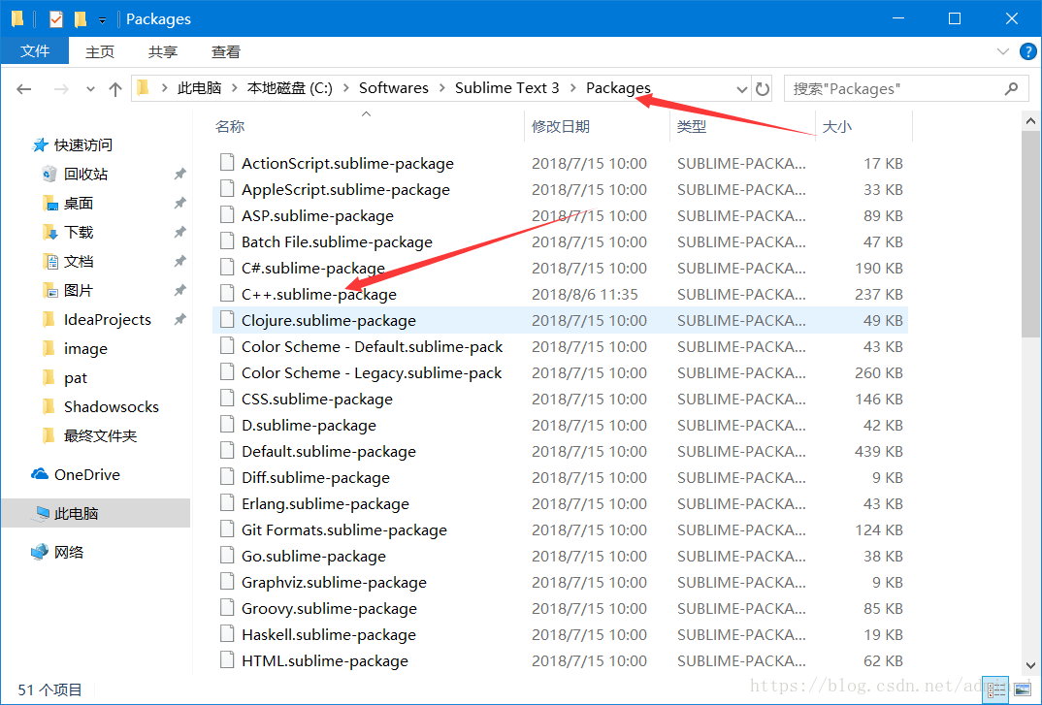The image size is (1042, 705).
Task: Open the 文件 menu tab
Action: (35, 51)
